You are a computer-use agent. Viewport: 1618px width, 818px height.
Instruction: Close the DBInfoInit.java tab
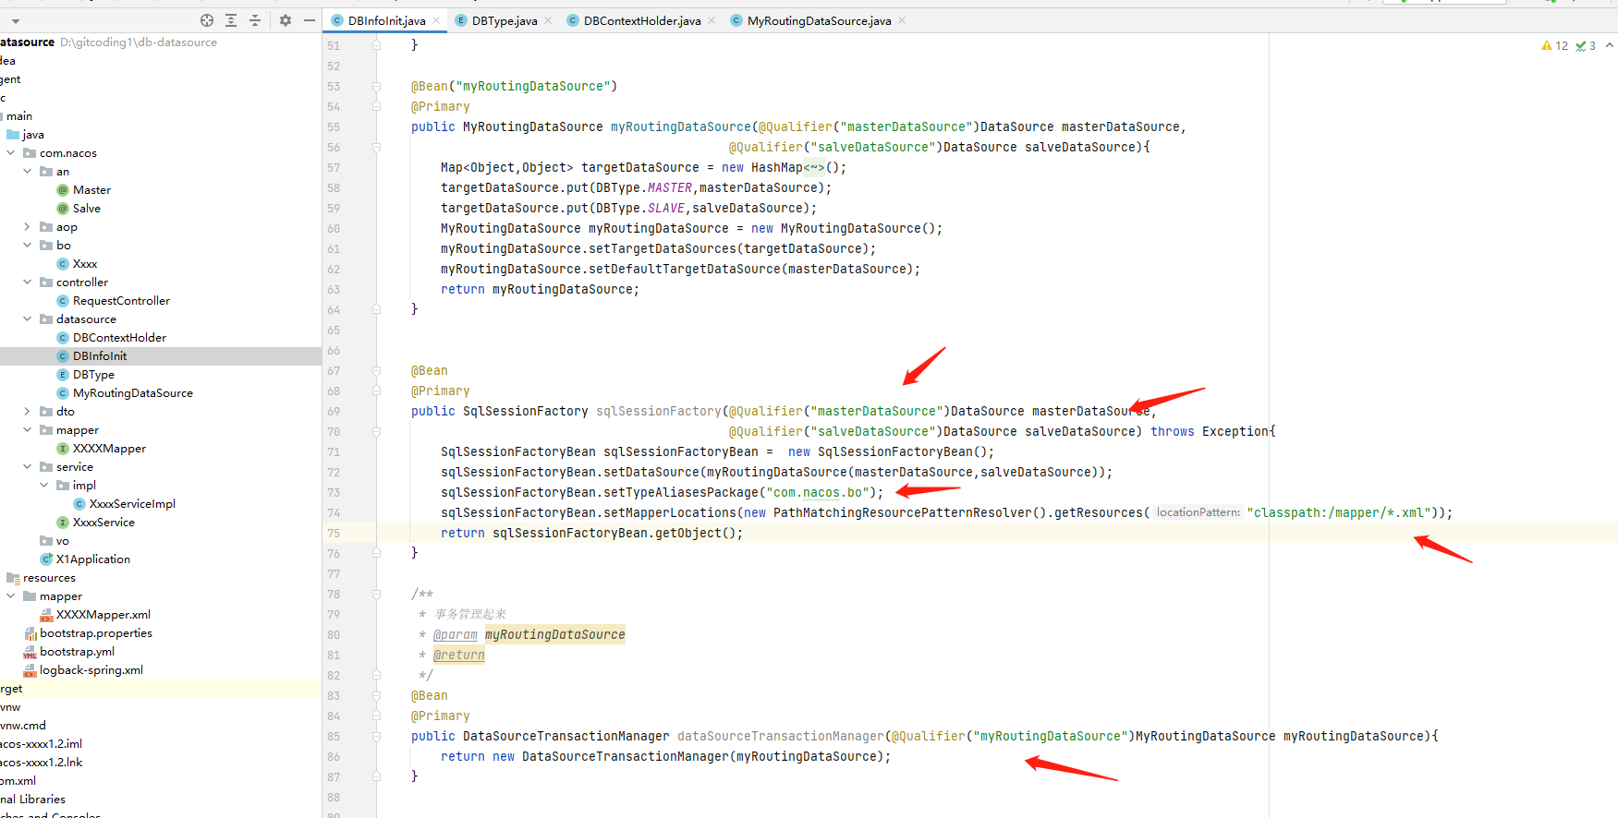tap(436, 20)
